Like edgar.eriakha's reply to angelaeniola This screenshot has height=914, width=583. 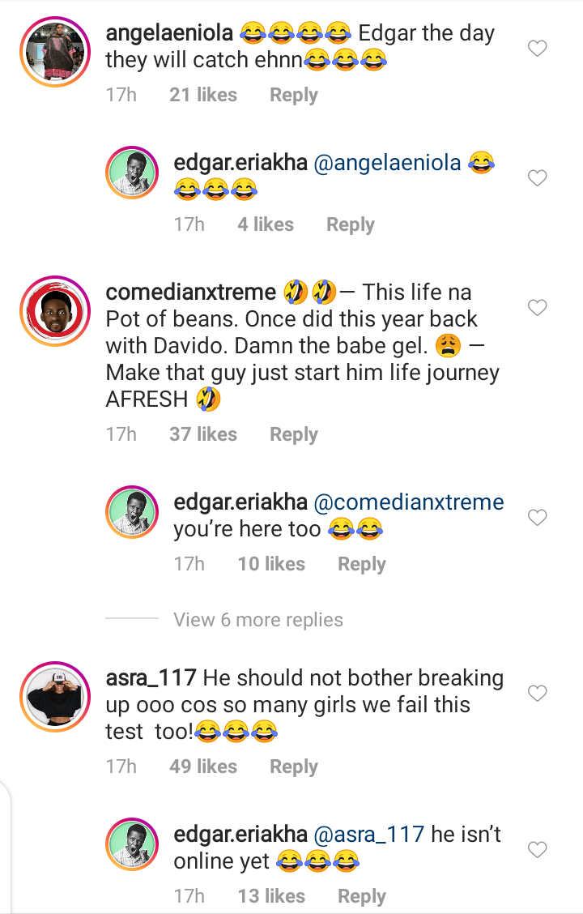[x=537, y=178]
